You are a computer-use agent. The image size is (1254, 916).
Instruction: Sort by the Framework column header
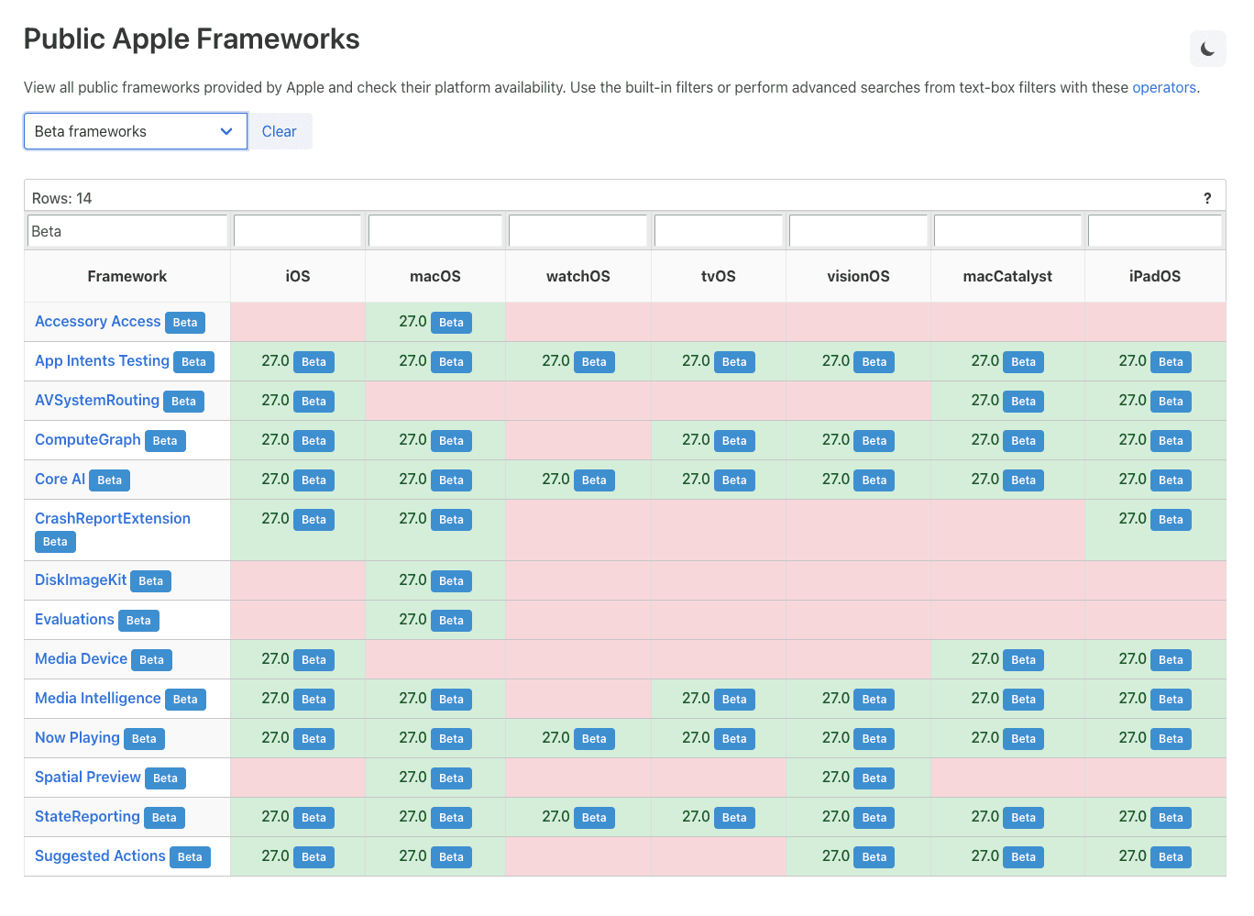127,276
